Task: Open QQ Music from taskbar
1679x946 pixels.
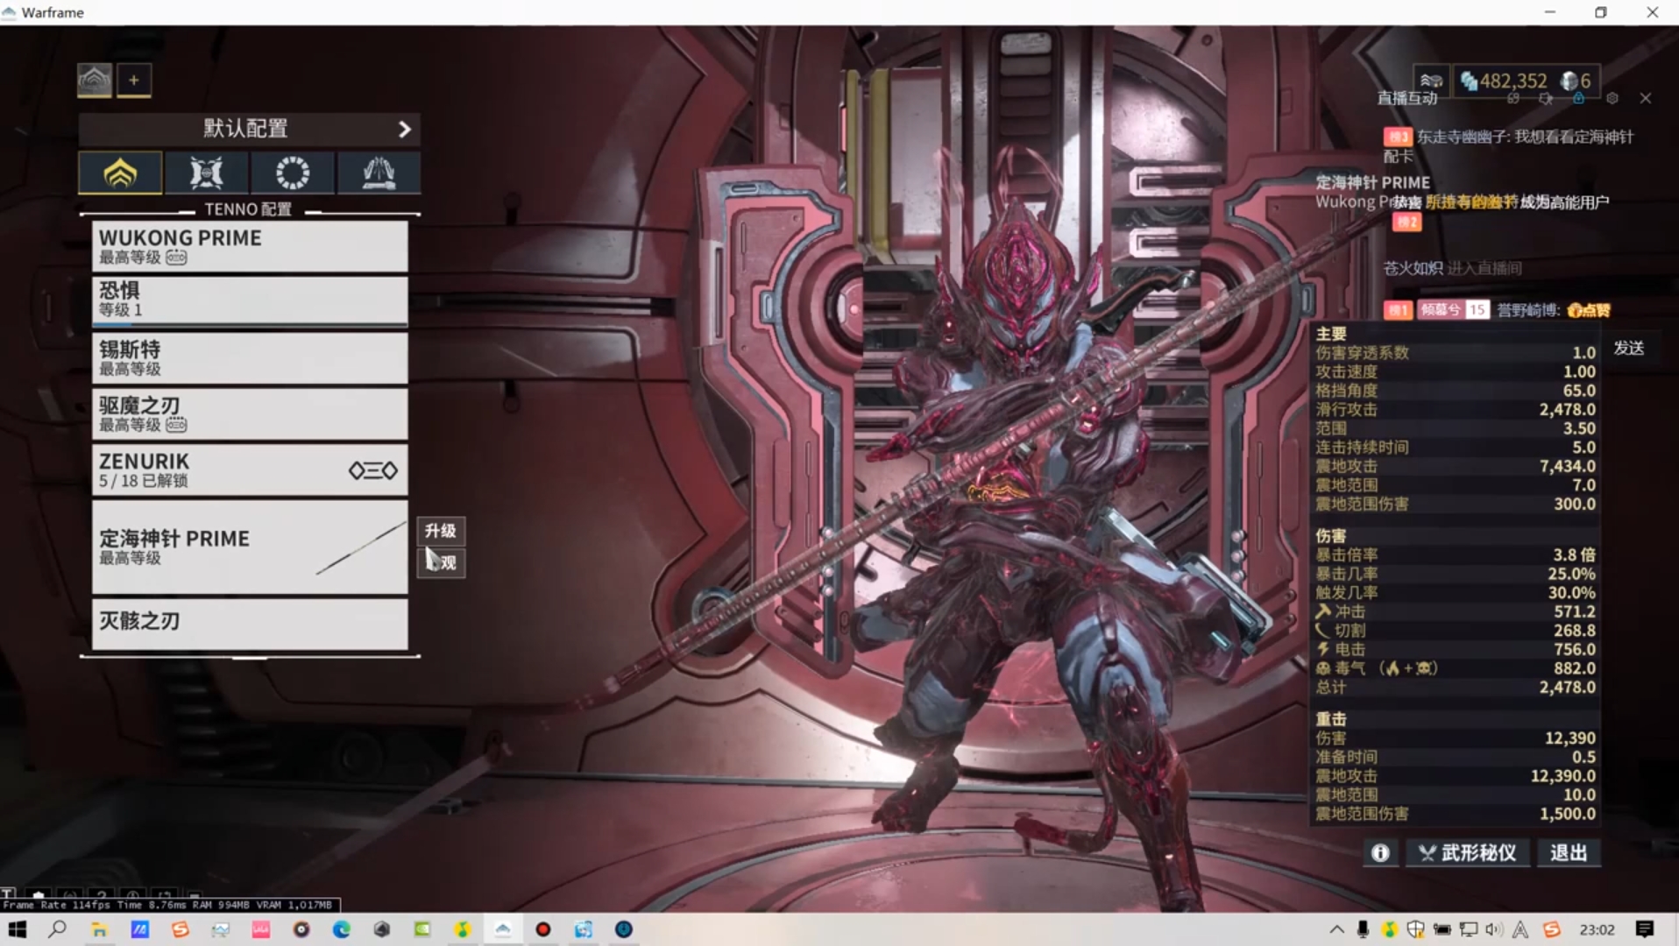Action: [x=462, y=929]
